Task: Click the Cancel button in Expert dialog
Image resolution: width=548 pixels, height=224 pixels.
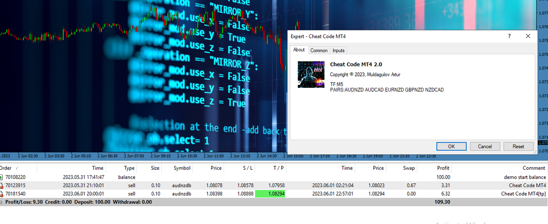Action: tap(485, 146)
